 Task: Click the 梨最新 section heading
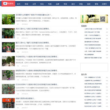(84, 26)
